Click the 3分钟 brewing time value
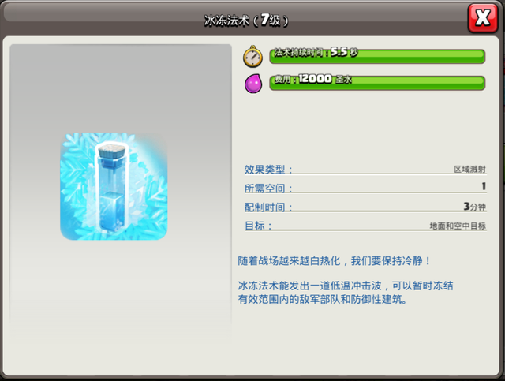 pyautogui.click(x=473, y=207)
